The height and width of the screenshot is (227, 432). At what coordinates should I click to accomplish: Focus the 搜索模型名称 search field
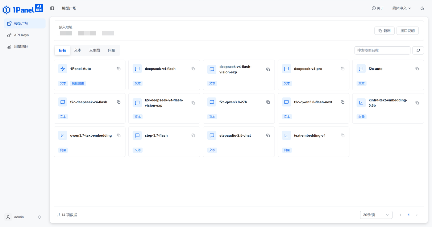[x=382, y=50]
